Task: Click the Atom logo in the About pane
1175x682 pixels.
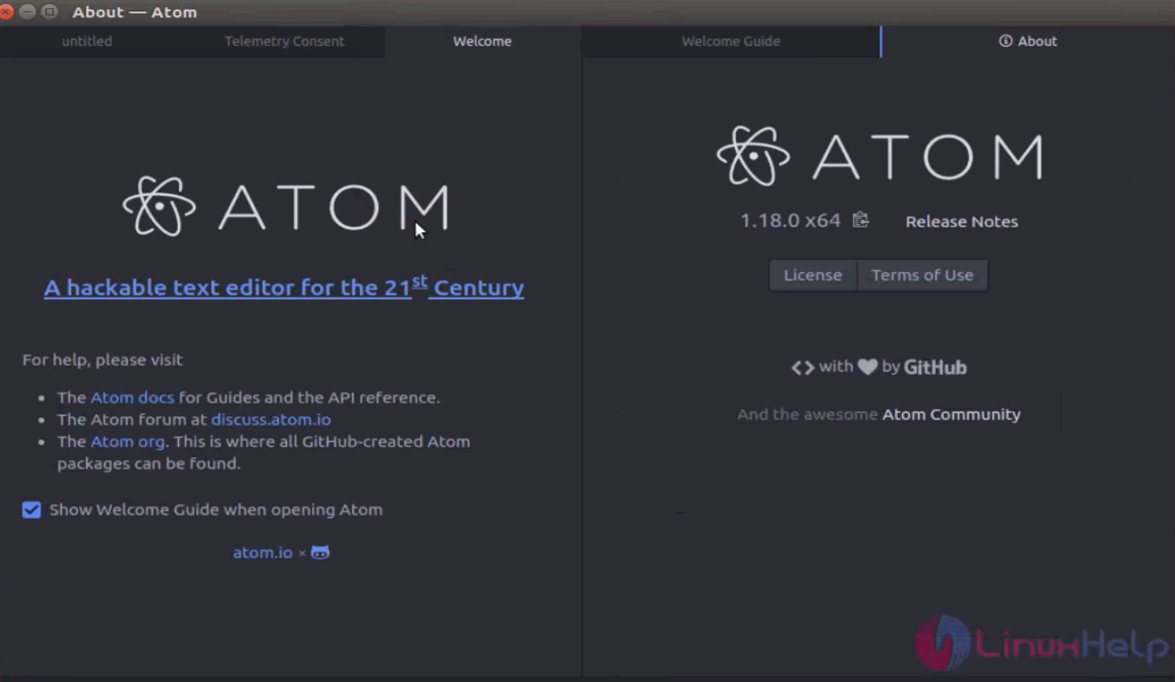Action: 880,156
